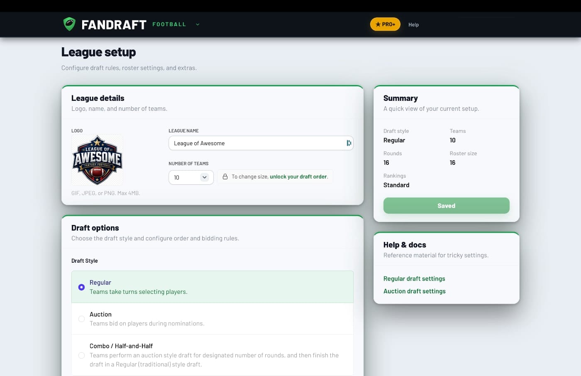
Task: Click the League Name input field
Action: (261, 143)
